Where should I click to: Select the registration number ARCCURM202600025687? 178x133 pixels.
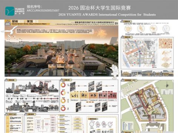[x=43, y=11]
